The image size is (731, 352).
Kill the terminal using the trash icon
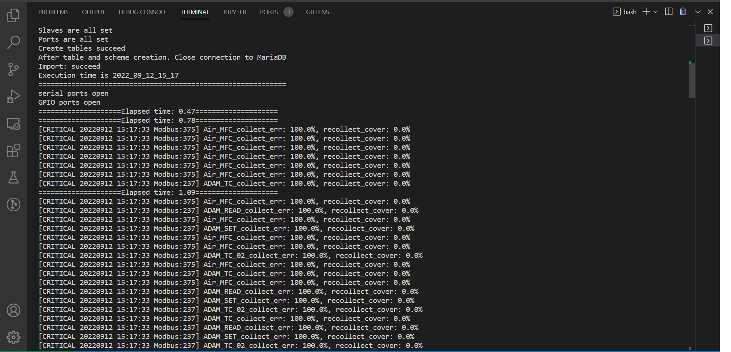(x=683, y=12)
